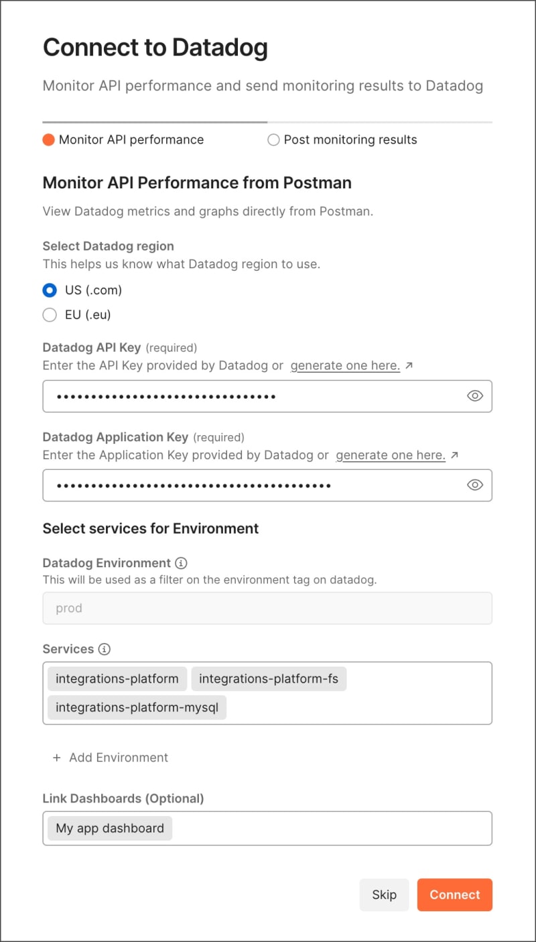Select the integrations-platform-mysql service chip
536x942 pixels.
click(x=137, y=707)
